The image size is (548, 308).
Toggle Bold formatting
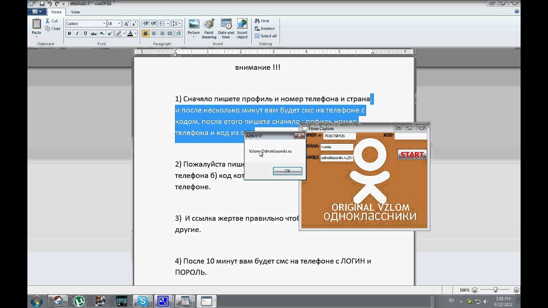pos(69,33)
